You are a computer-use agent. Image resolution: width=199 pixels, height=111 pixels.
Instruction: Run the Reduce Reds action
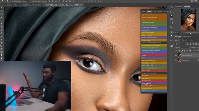[154, 71]
